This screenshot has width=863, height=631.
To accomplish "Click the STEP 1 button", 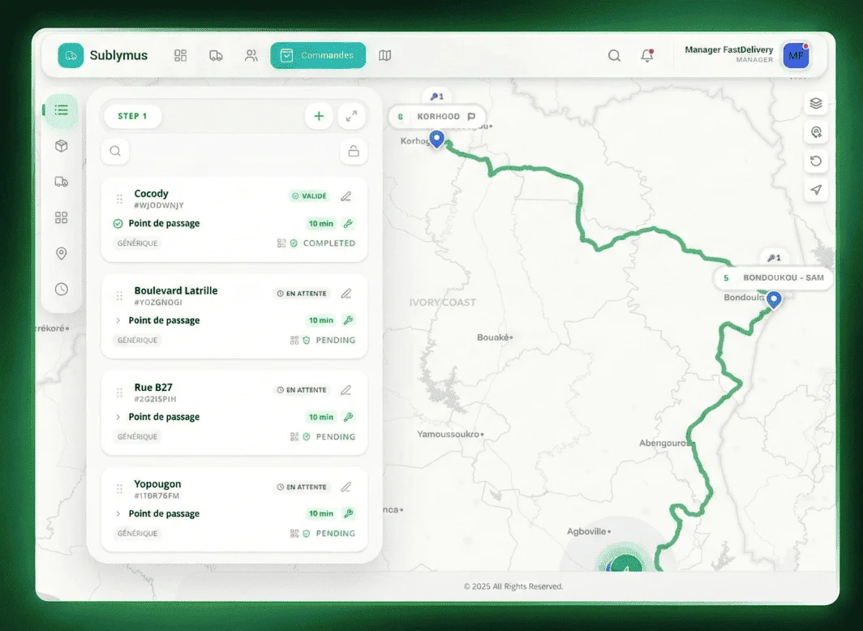I will [132, 116].
